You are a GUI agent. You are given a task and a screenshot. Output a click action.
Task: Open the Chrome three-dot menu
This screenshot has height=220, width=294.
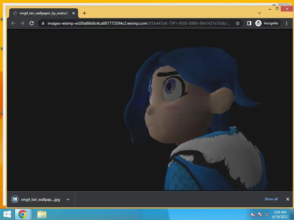pos(287,23)
